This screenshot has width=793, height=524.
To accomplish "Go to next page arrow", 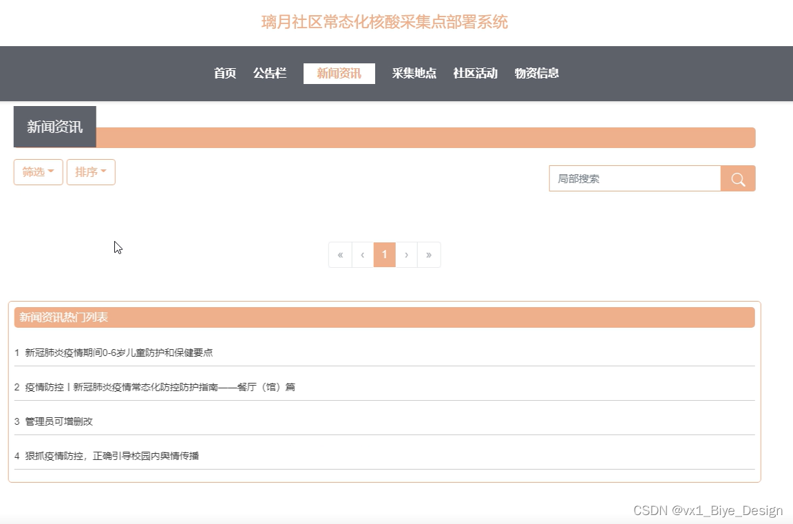I will point(406,254).
